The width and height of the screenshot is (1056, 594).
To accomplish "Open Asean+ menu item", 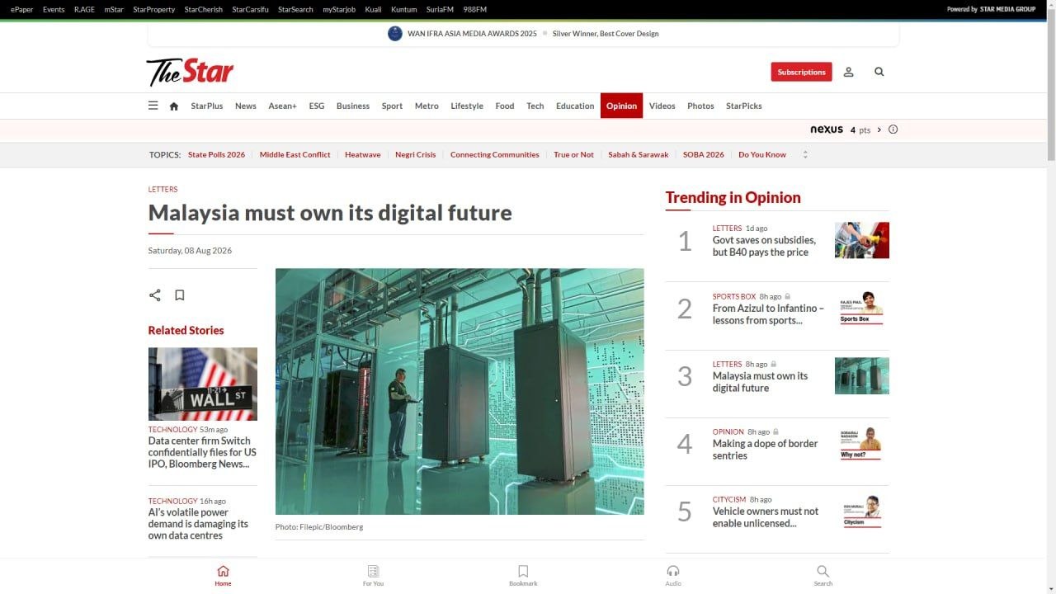I will click(282, 106).
